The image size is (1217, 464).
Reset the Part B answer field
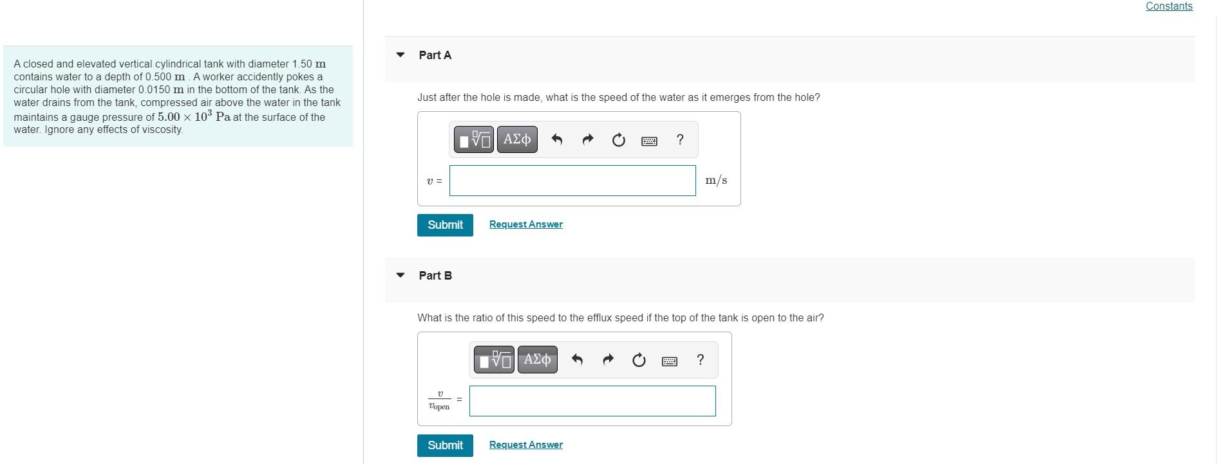click(x=639, y=360)
